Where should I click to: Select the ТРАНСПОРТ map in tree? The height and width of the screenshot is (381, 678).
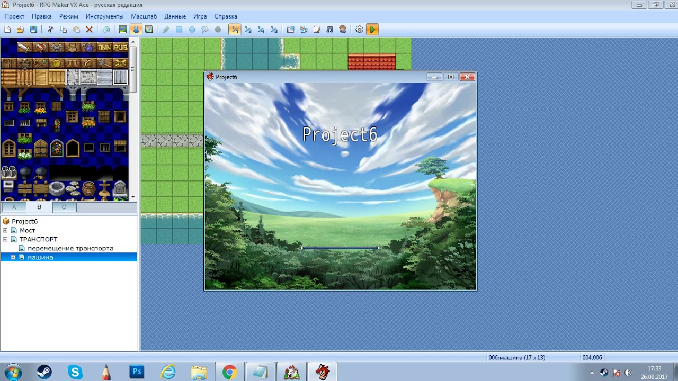[39, 239]
